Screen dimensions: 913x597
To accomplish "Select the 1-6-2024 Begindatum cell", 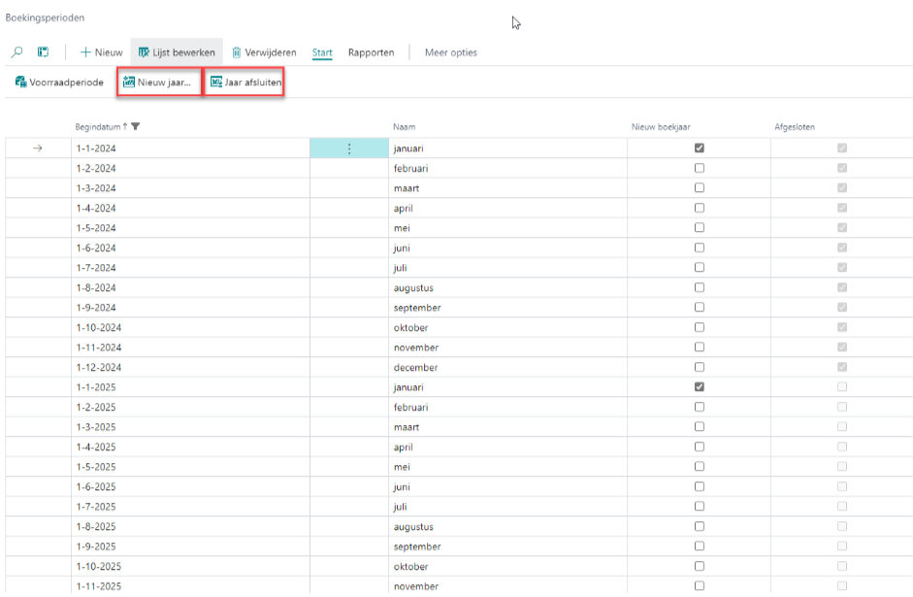I will (x=95, y=248).
